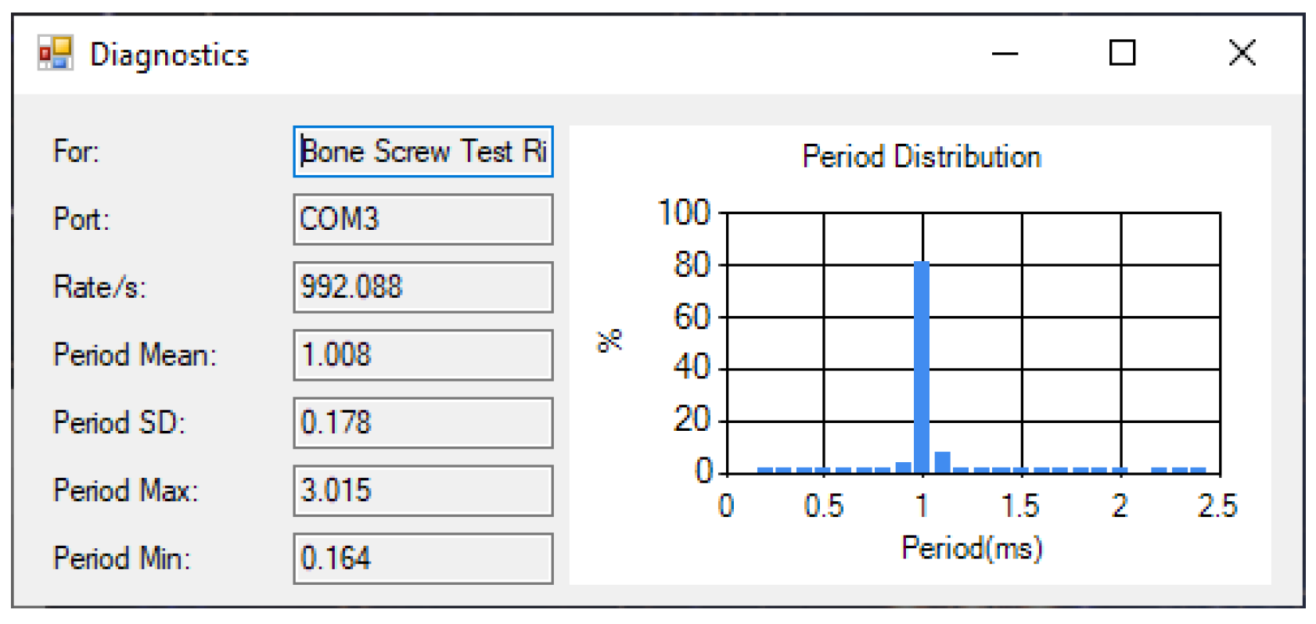
Task: Close the Diagnostics window
Action: 1242,53
